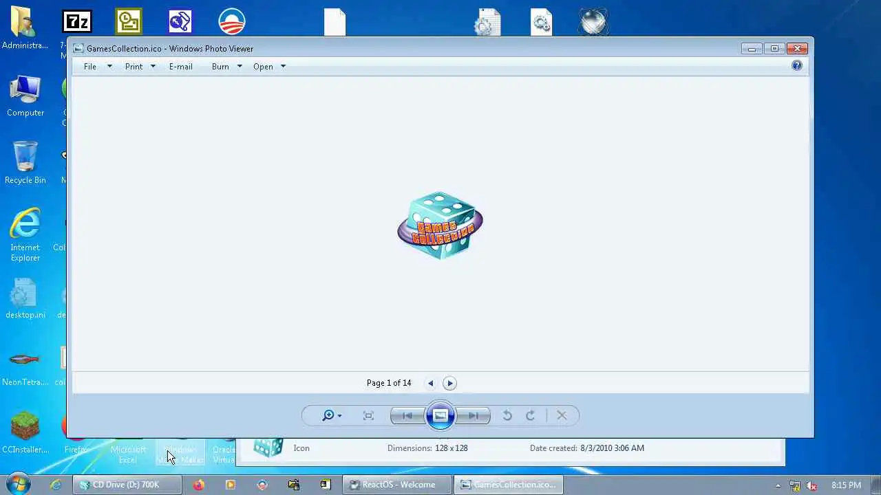Go to the next icon page

tap(449, 383)
